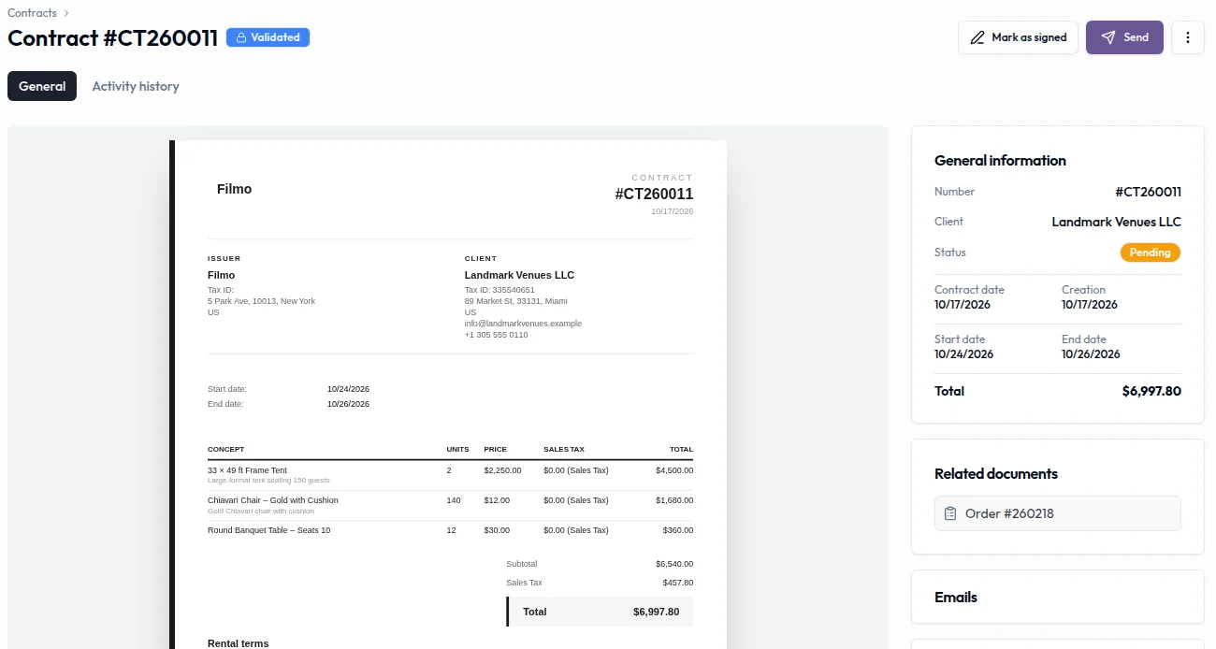Click the Contract #CT260011 page title
1216x649 pixels.
tap(113, 38)
